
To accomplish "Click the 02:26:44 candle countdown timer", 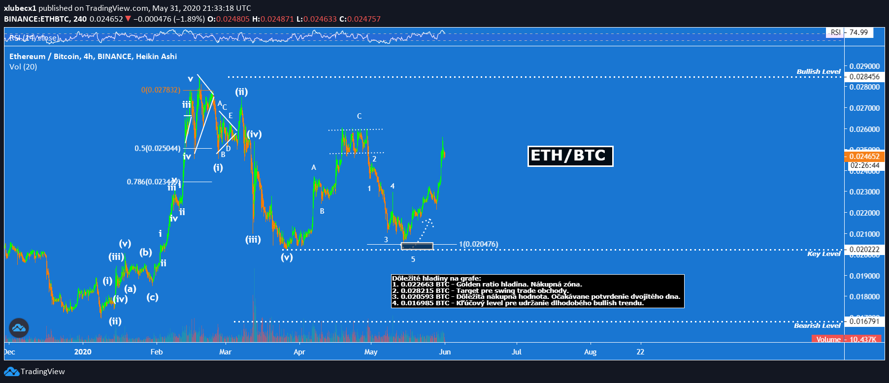I will point(864,165).
